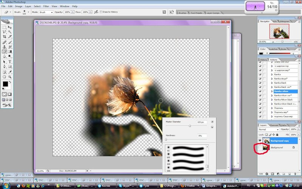The image size is (302, 189).
Task: Toggle Lock all for layer
Action: point(277,135)
